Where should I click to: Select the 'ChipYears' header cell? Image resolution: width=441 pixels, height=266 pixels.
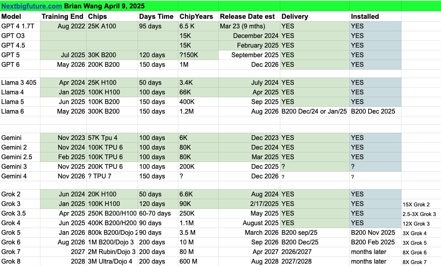coord(198,16)
